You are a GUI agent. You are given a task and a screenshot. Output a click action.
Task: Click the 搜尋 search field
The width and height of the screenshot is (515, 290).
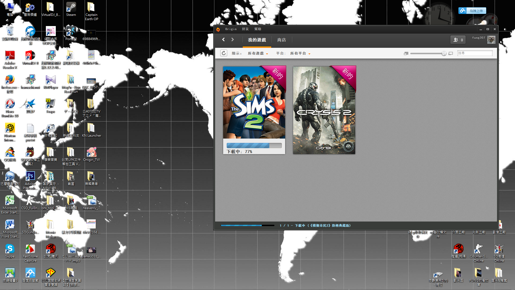pos(475,53)
